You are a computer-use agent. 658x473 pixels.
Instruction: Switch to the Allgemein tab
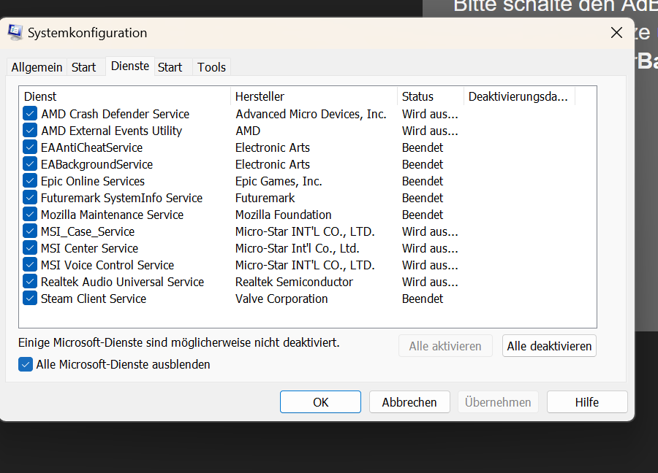tap(37, 67)
